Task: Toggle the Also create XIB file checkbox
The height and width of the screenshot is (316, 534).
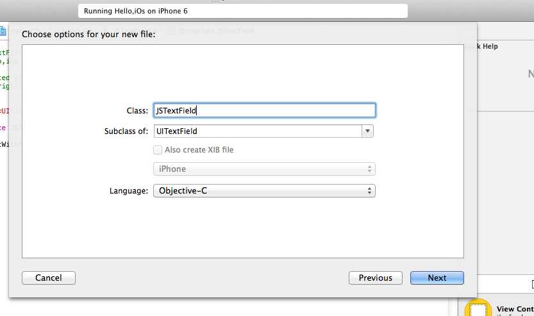Action: [157, 150]
